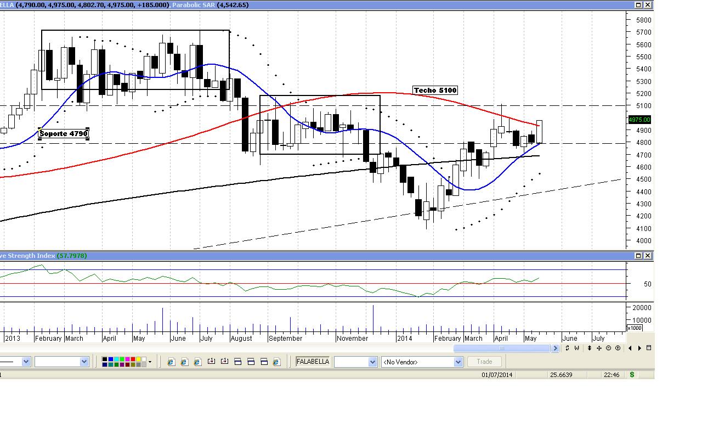Expand the color palette arrow
Screen dimensions: 702x439
click(x=150, y=362)
